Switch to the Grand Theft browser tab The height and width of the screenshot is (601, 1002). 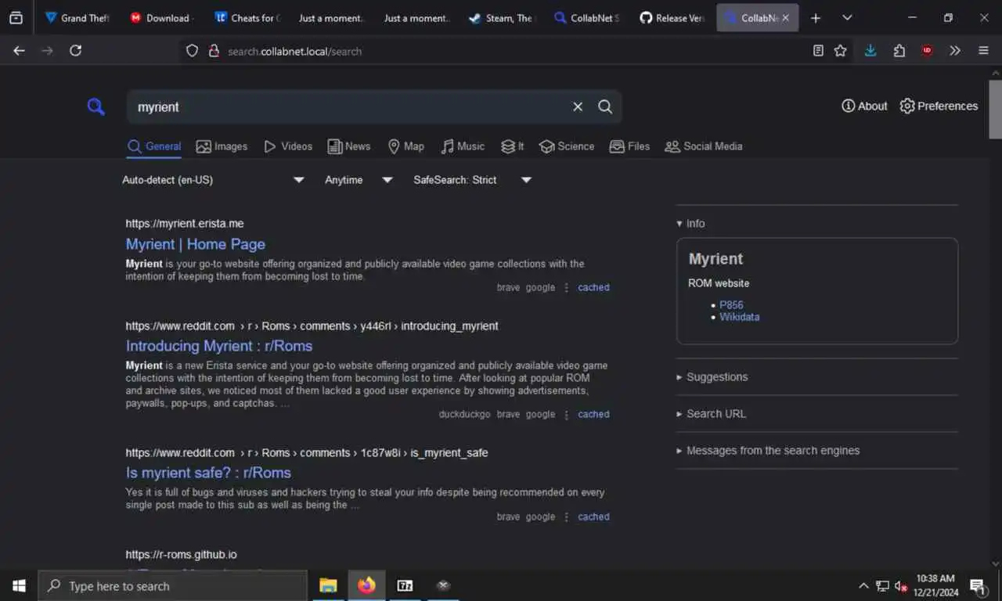(x=77, y=17)
